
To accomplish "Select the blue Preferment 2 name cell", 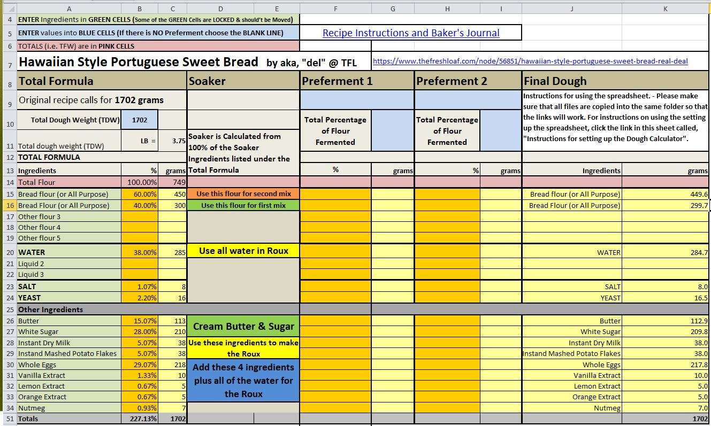I will pyautogui.click(x=468, y=100).
